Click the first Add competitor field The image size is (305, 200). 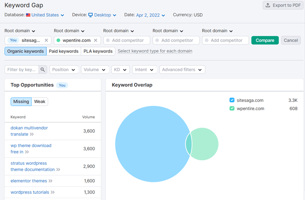tap(126, 41)
